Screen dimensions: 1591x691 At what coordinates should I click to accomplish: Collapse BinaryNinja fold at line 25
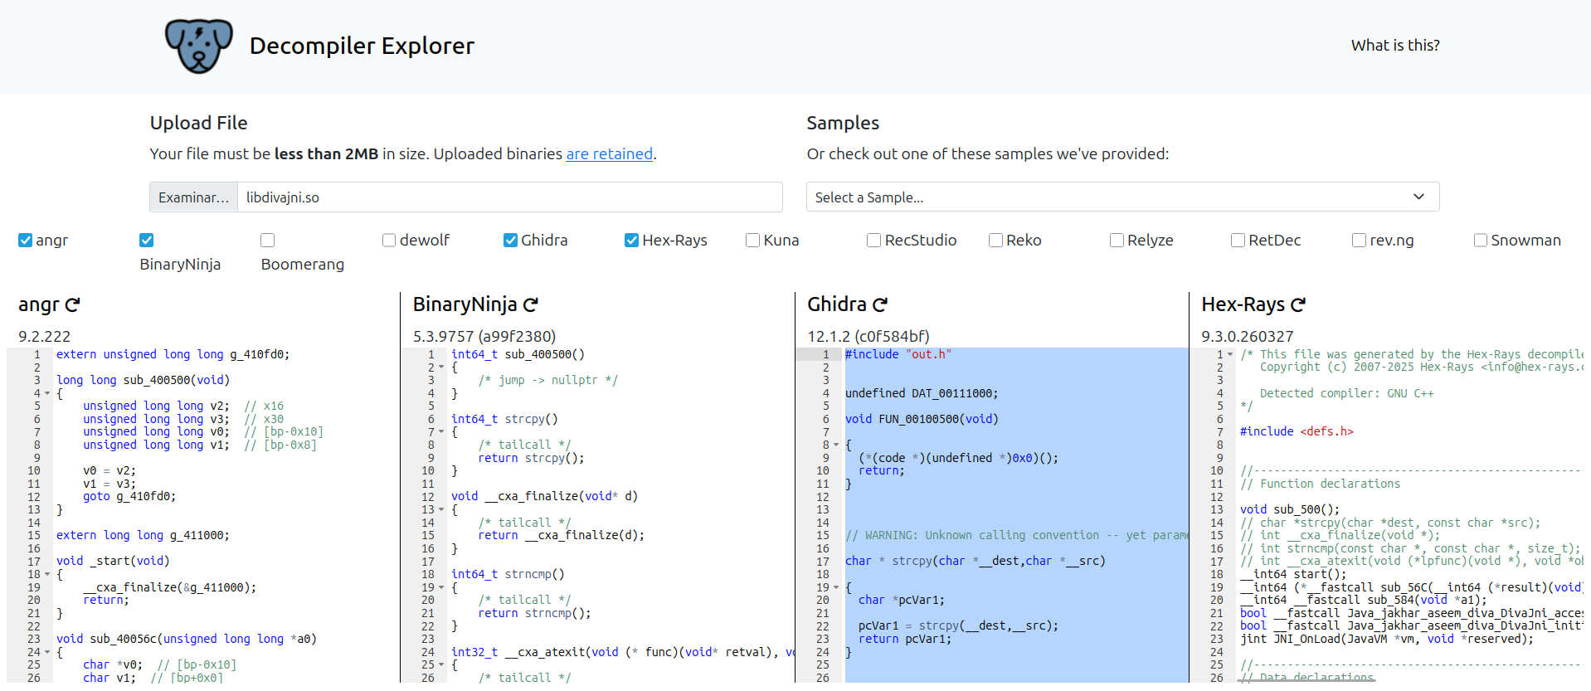click(x=441, y=664)
